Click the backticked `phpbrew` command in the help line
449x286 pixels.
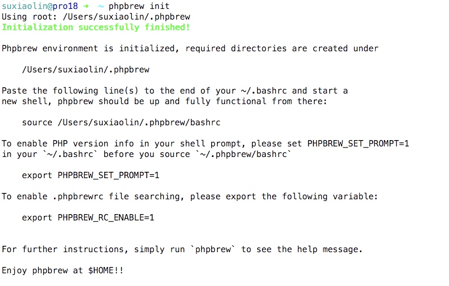coord(213,250)
